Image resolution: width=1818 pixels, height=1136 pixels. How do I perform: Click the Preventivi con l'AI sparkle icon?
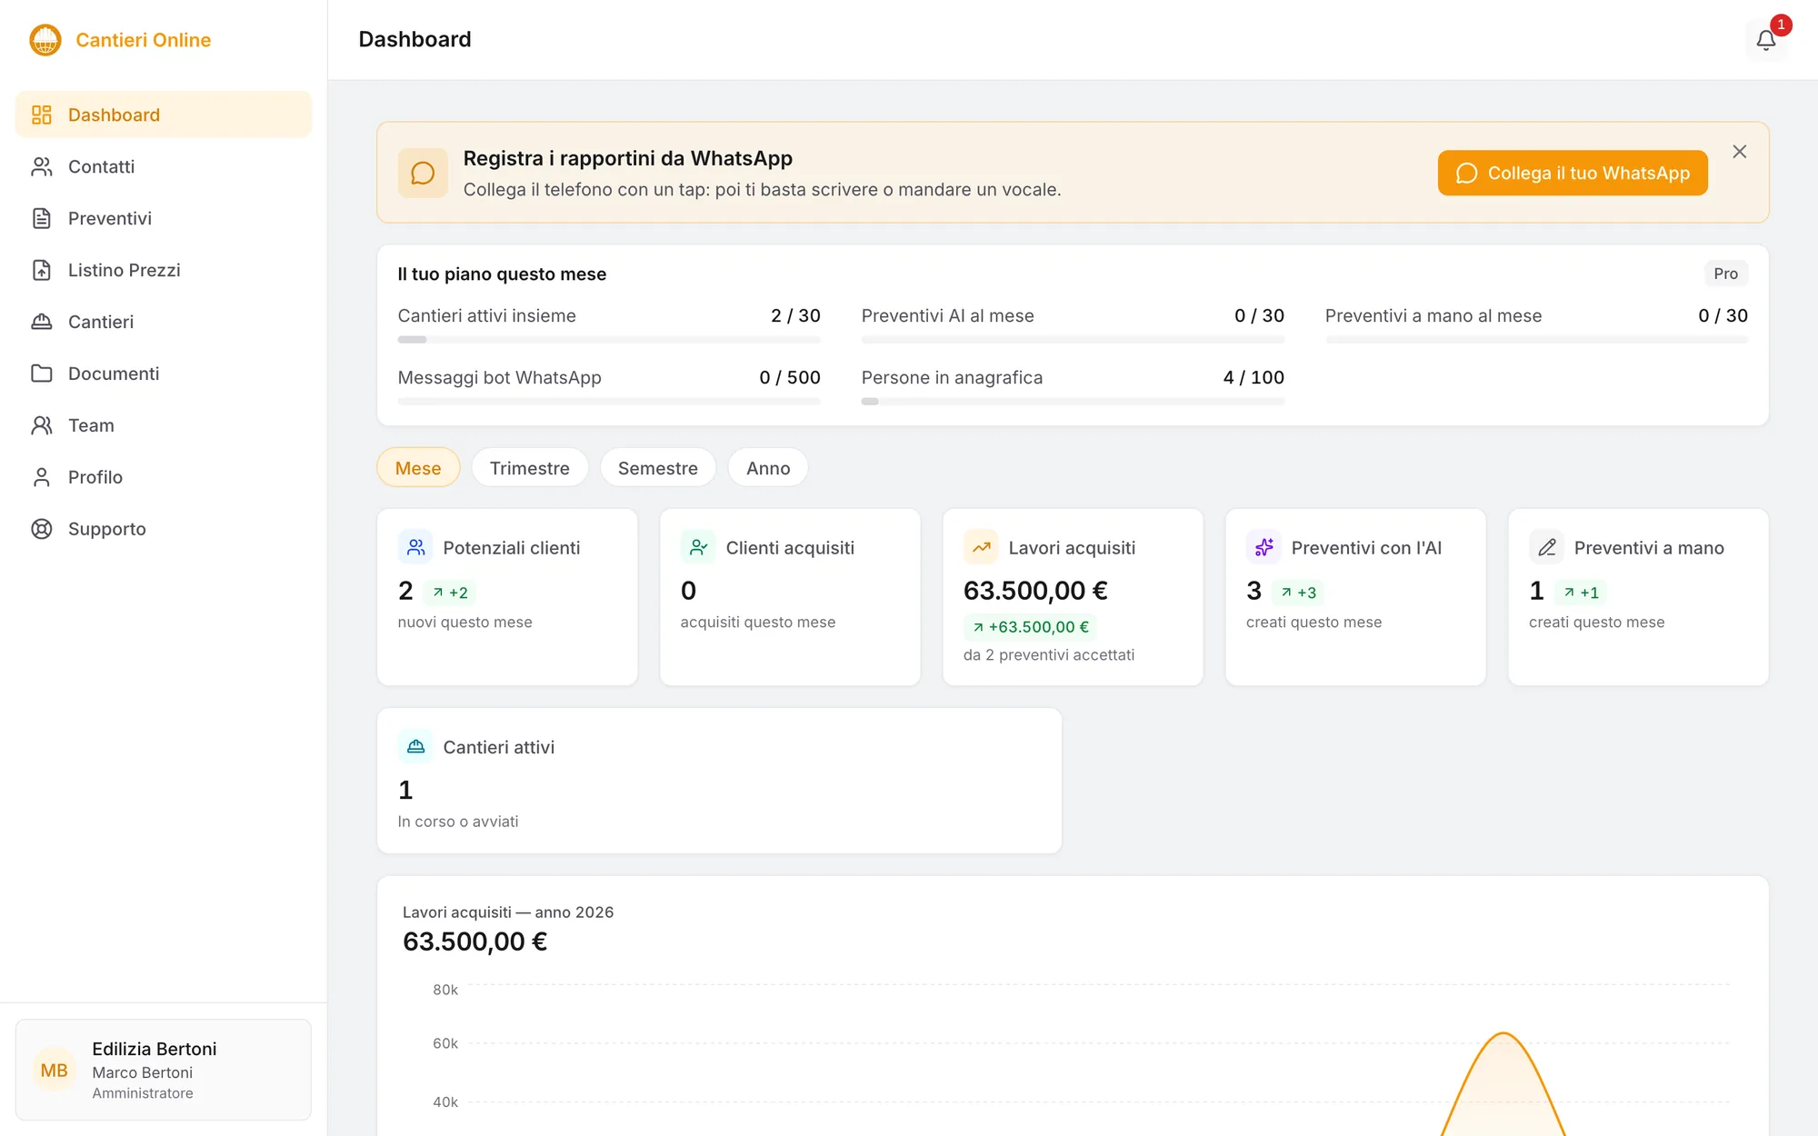coord(1264,547)
